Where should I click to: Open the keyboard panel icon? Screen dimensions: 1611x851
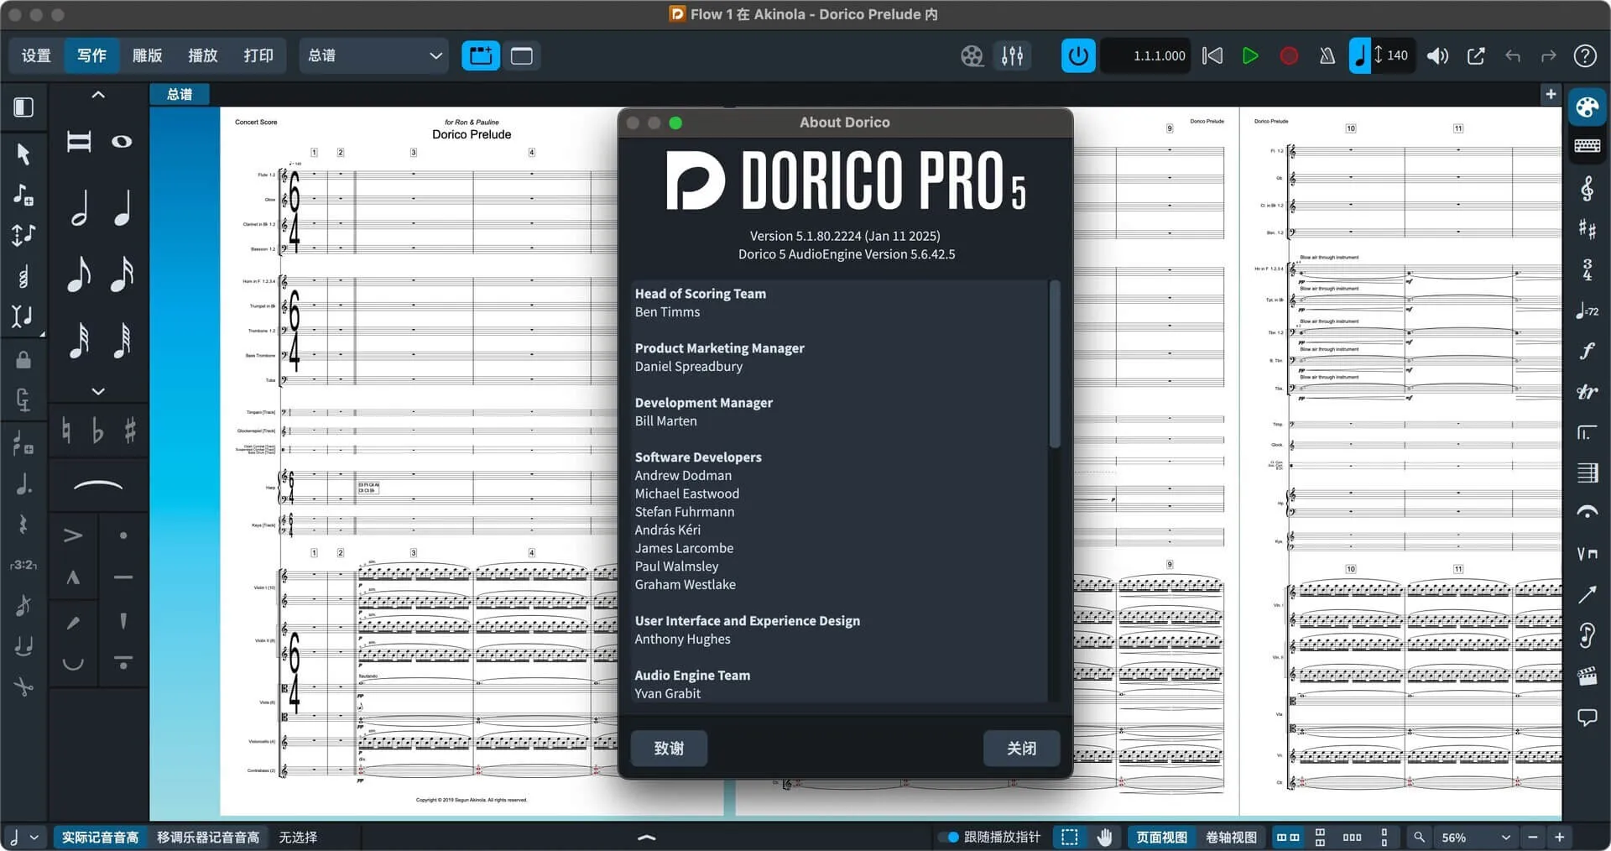1587,146
